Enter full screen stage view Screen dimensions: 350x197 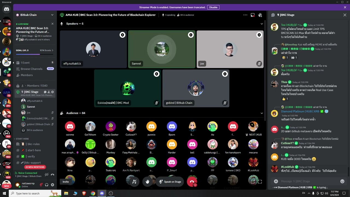coord(260,181)
